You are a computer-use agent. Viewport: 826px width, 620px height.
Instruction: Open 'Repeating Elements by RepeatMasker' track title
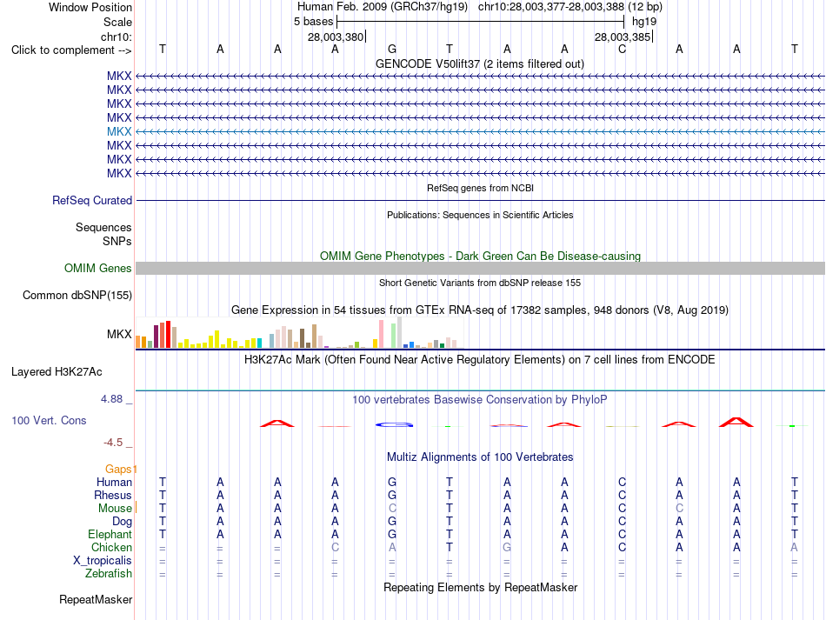tap(481, 587)
